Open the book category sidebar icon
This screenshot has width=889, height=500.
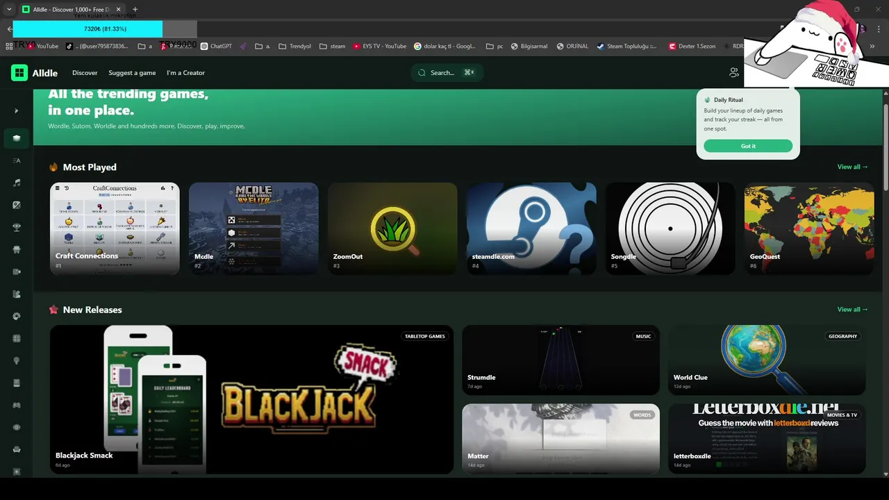(x=17, y=383)
